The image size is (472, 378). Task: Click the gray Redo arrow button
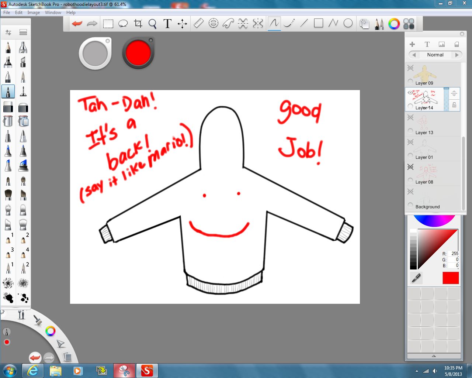coord(91,23)
